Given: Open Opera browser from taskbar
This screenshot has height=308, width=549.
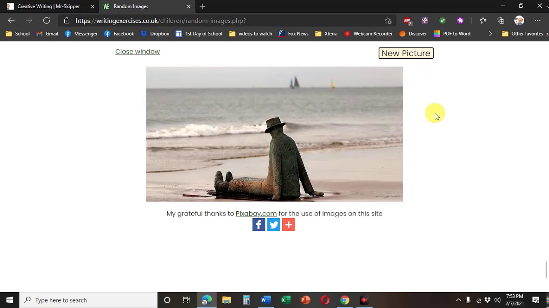Looking at the screenshot, I should click(x=325, y=300).
